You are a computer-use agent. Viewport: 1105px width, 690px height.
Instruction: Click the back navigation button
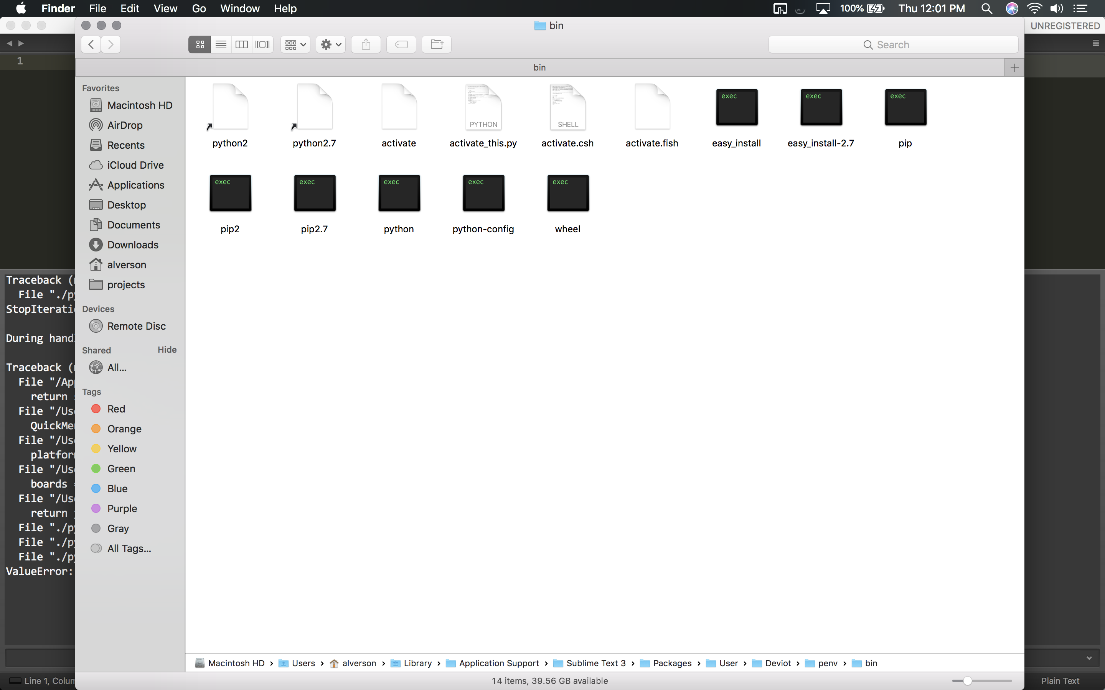pyautogui.click(x=91, y=44)
